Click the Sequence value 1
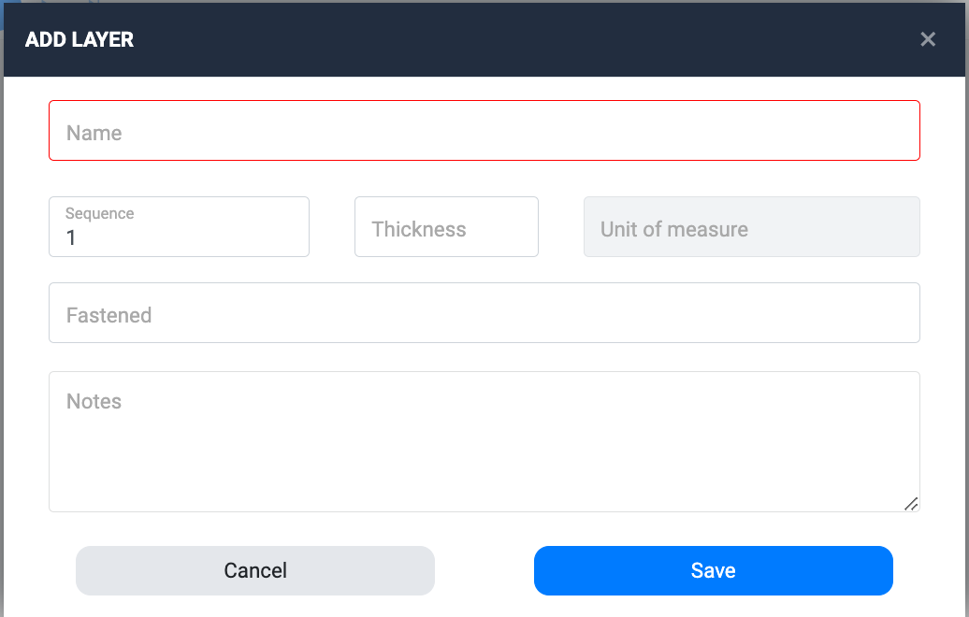Screen dimensions: 969x617 [71, 238]
